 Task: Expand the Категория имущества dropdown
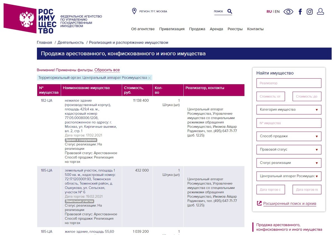coord(289,110)
